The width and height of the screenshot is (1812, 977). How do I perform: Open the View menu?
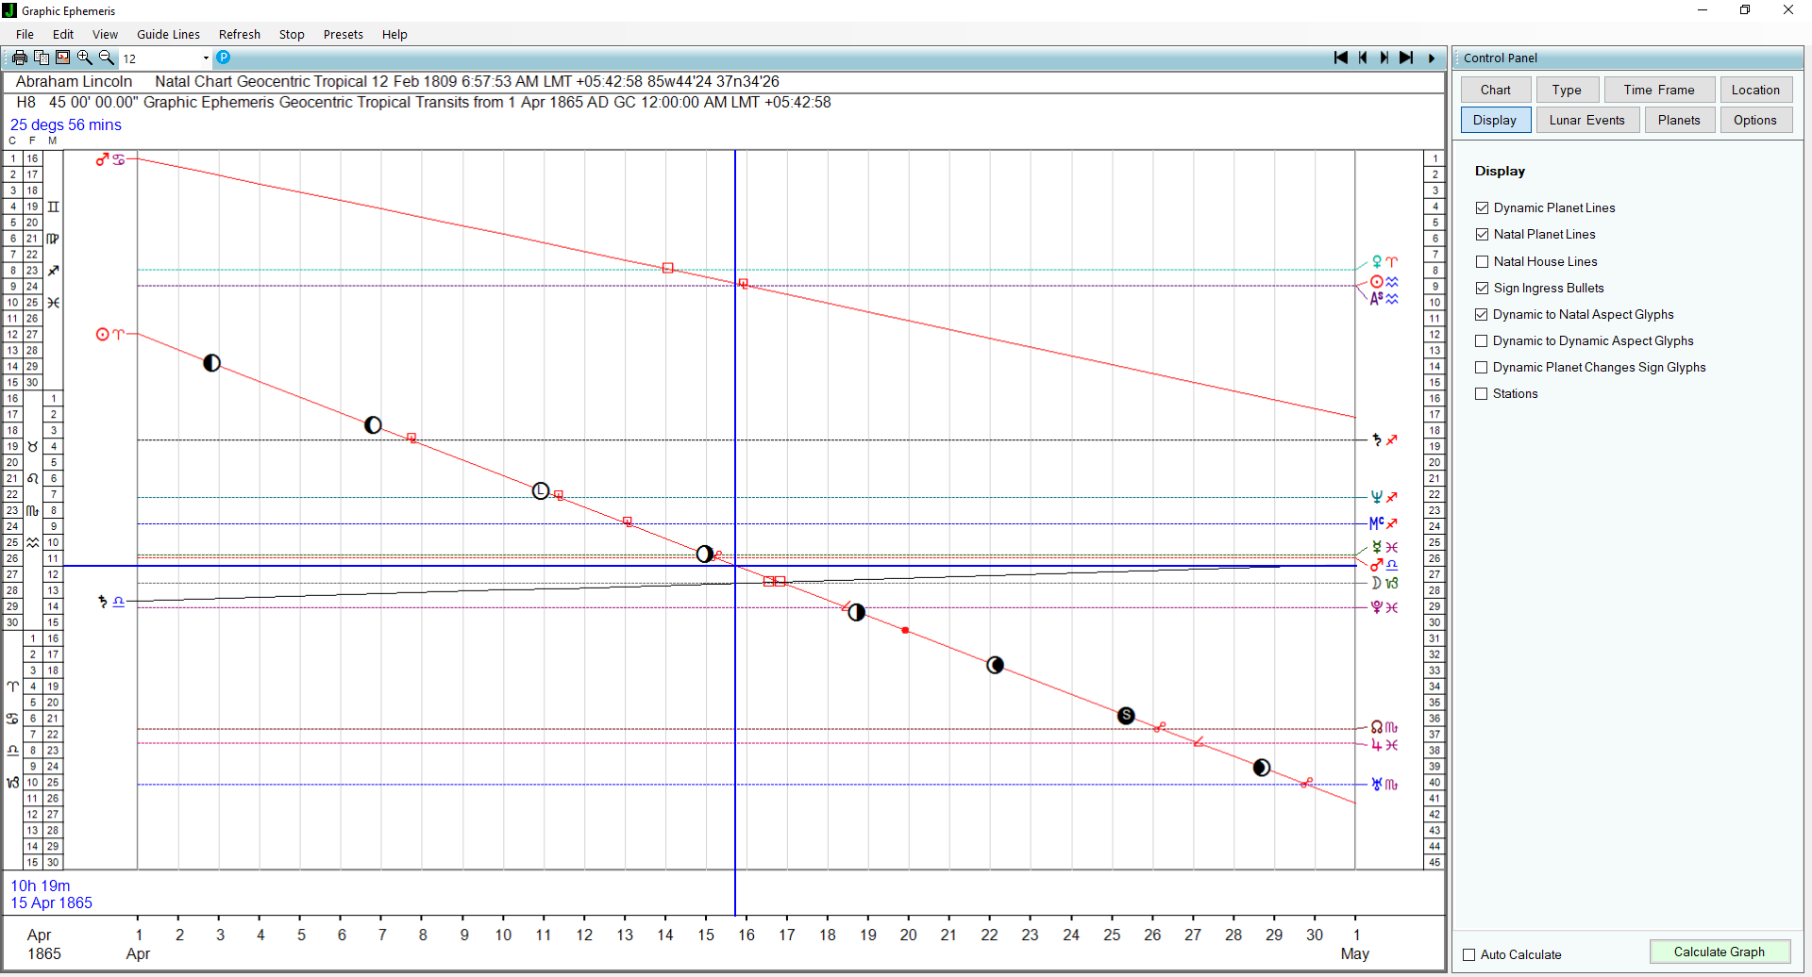pos(105,34)
